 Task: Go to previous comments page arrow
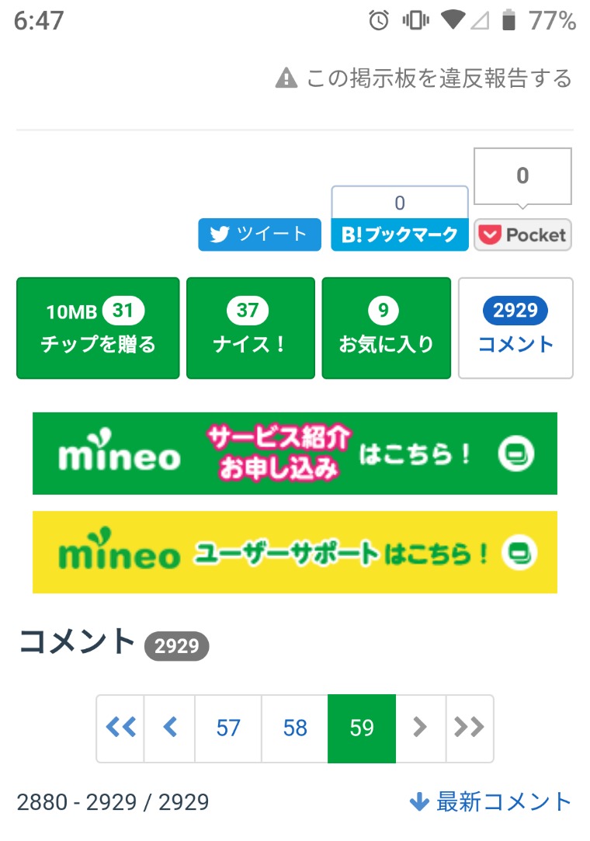click(170, 728)
